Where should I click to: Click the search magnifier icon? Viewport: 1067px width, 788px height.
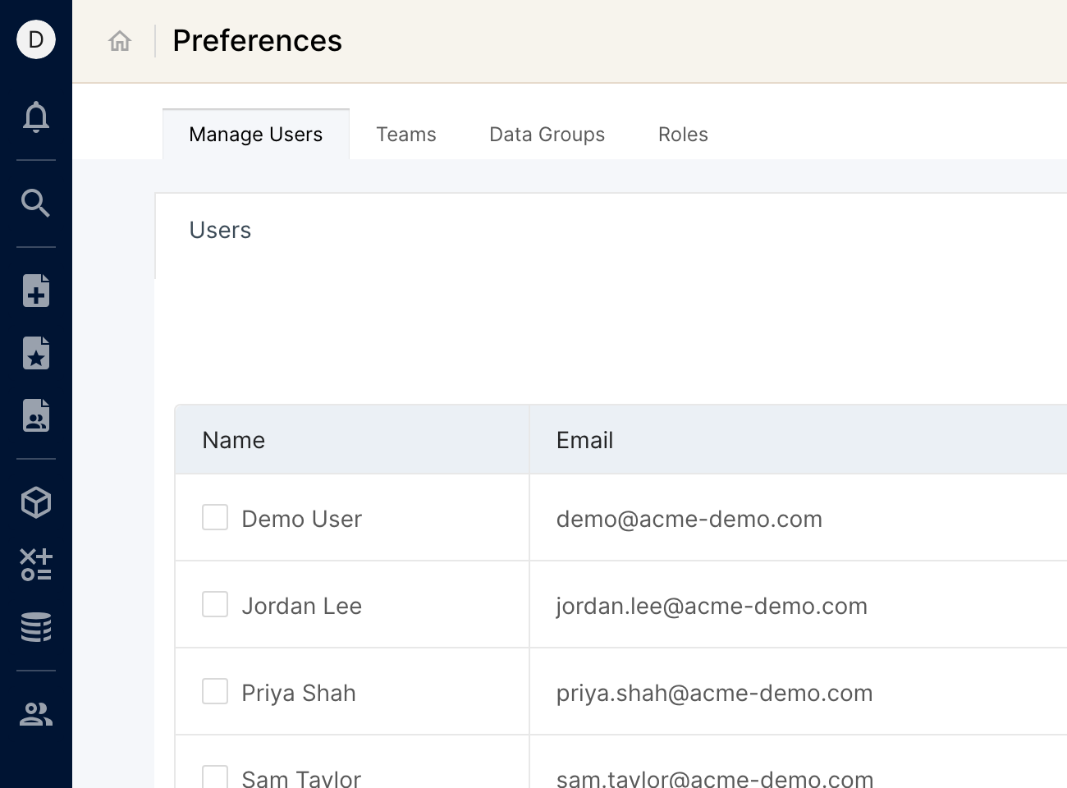tap(36, 203)
